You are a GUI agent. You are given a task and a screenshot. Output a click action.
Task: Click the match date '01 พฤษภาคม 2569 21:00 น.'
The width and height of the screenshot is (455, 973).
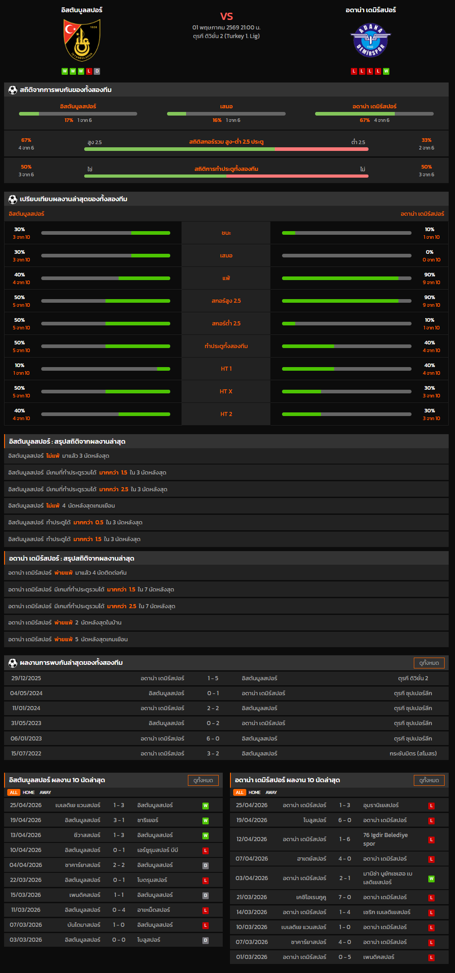pos(226,28)
